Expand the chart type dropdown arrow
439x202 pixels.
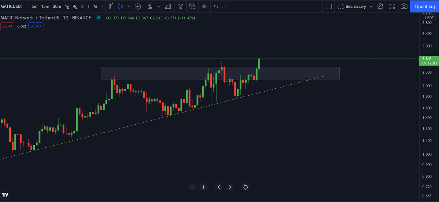click(x=128, y=6)
